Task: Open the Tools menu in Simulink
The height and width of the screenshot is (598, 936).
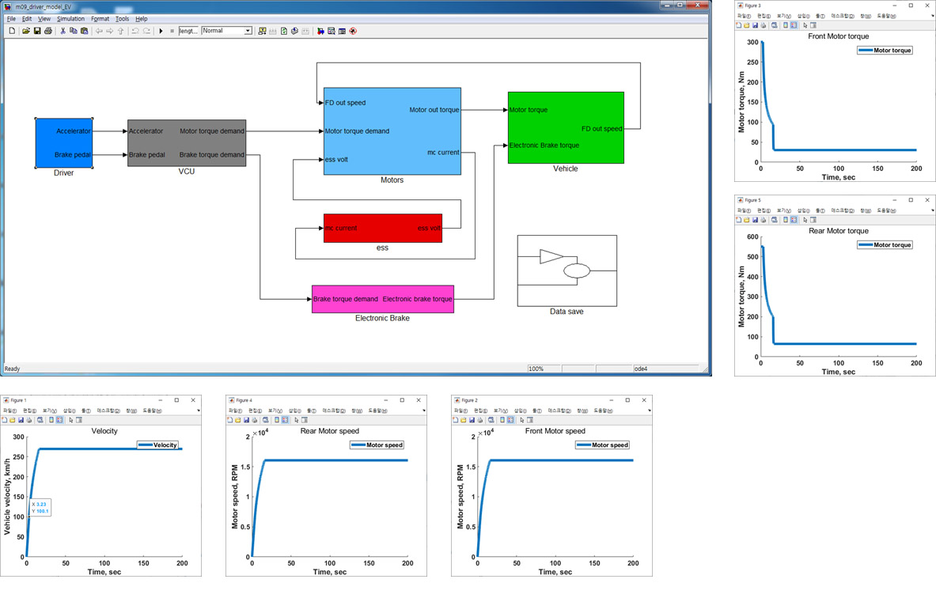Action: click(122, 19)
